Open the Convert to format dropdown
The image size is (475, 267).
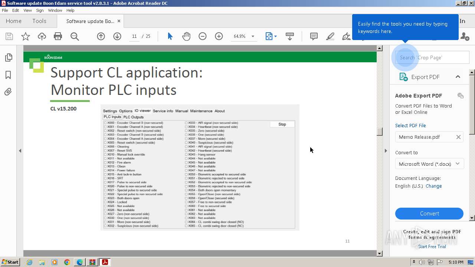tap(429, 164)
